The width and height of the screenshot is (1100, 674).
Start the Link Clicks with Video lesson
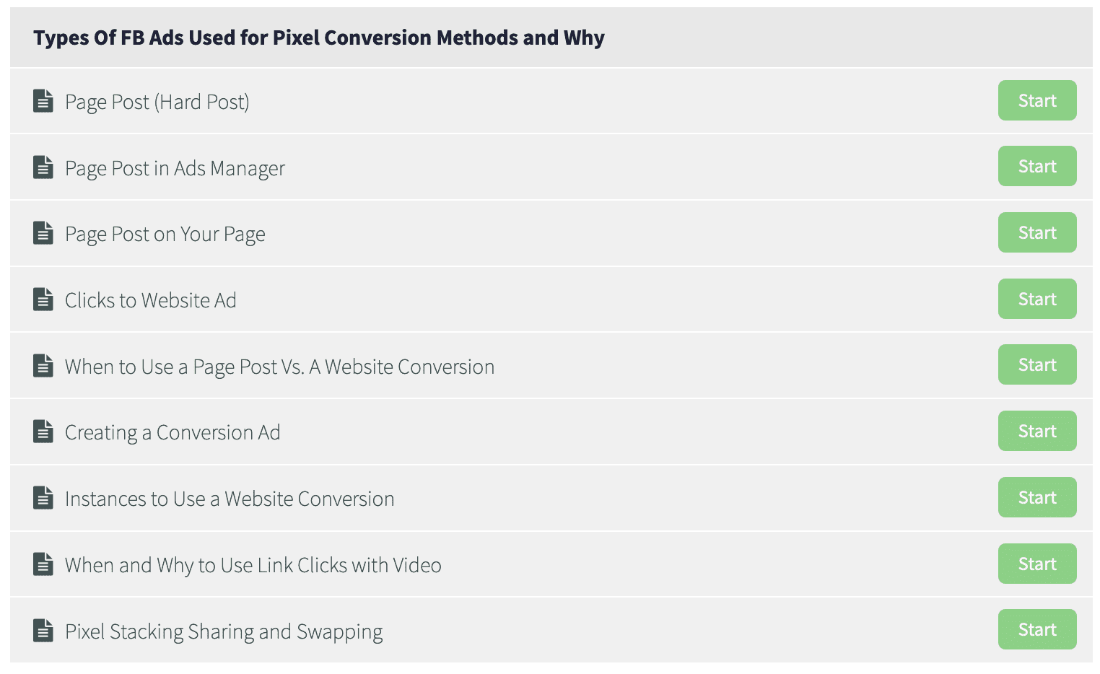[x=1037, y=564]
